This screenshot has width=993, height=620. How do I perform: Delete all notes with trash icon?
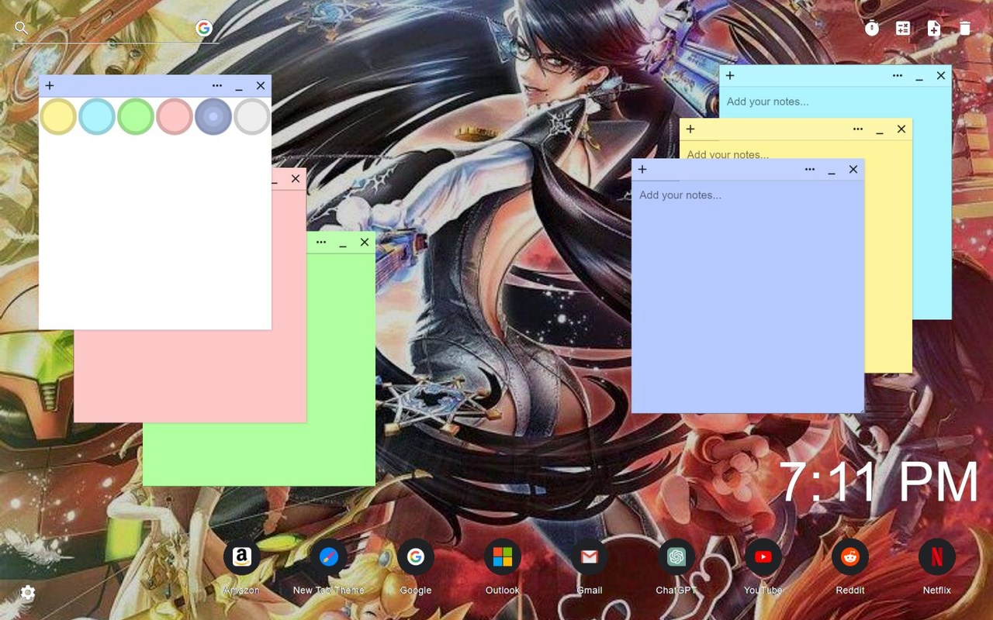[965, 29]
